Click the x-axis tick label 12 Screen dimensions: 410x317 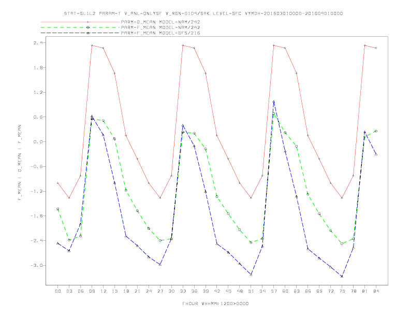104,291
